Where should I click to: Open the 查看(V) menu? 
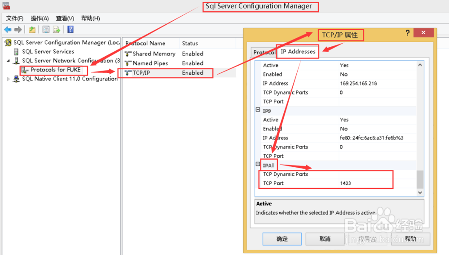(x=65, y=18)
